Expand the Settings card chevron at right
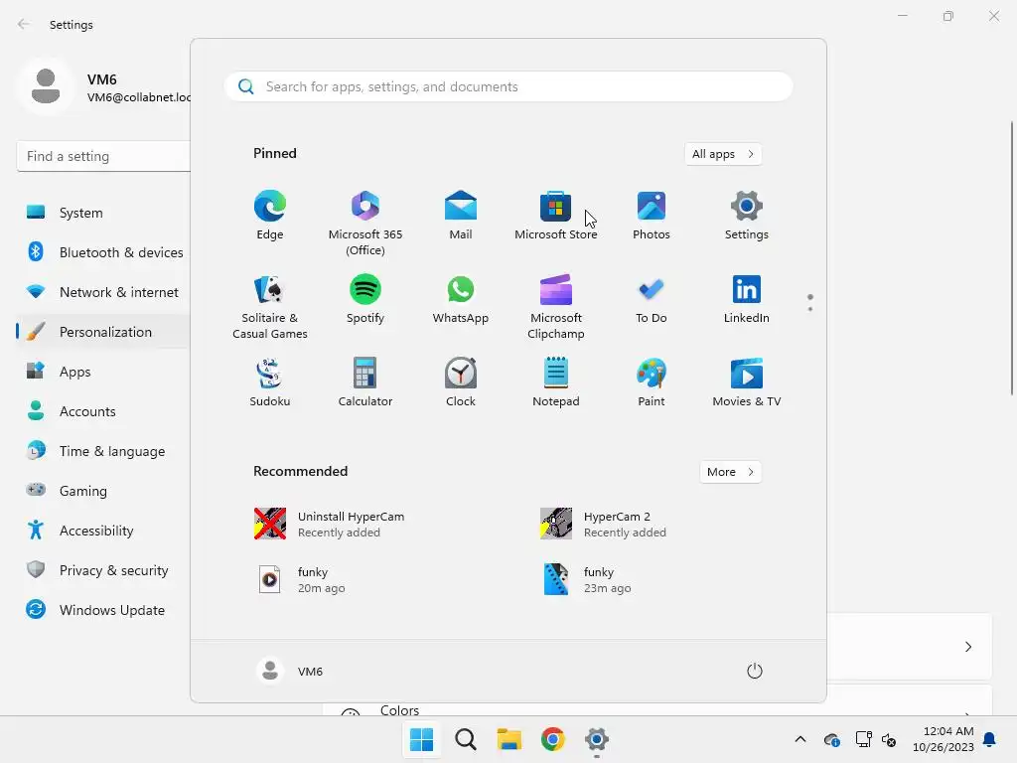This screenshot has width=1017, height=763. pos(967,647)
